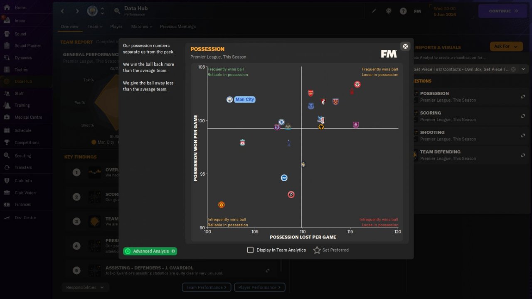The width and height of the screenshot is (532, 299).
Task: Click the Continue button
Action: click(503, 11)
